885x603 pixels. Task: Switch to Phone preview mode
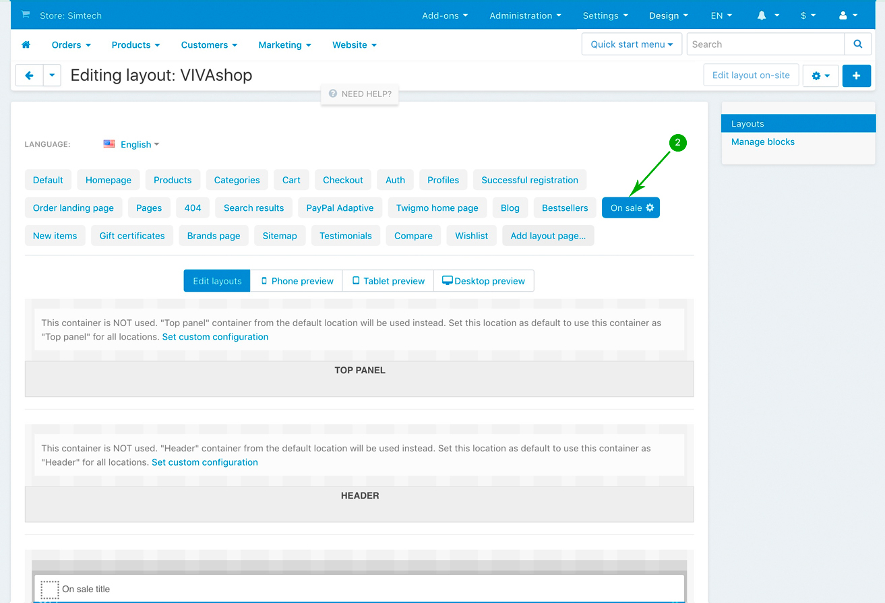coord(297,281)
